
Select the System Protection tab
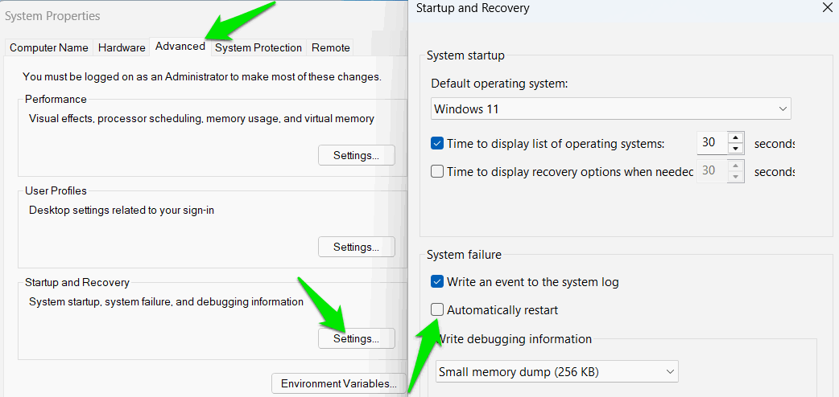[258, 47]
